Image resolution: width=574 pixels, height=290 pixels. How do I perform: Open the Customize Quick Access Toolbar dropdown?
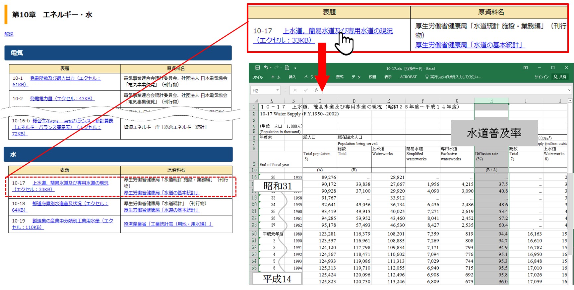click(295, 68)
